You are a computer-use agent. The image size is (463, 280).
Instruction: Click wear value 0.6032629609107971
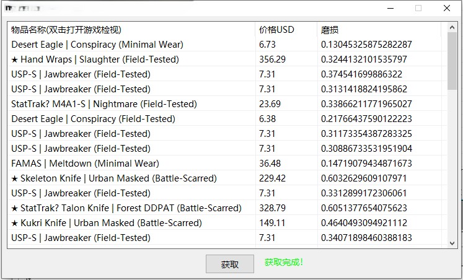[364, 178]
